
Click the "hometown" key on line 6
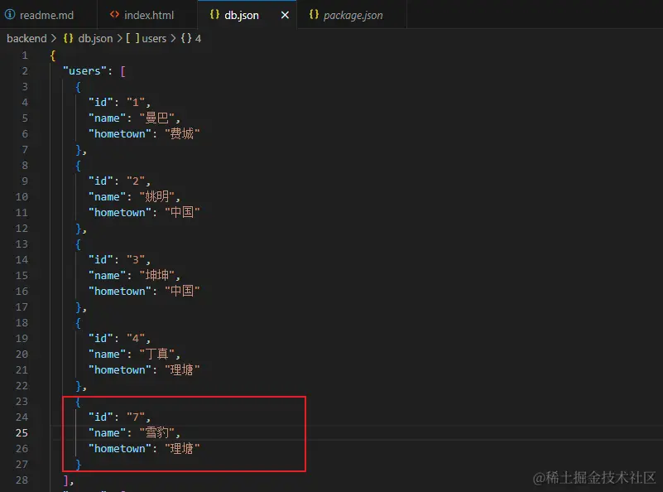[x=120, y=133]
